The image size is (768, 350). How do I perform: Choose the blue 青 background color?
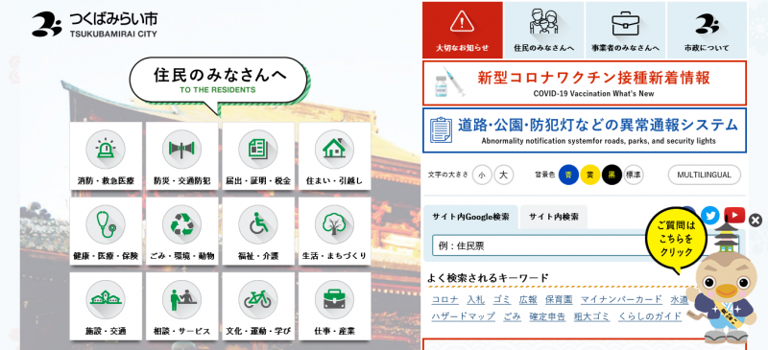pos(568,175)
